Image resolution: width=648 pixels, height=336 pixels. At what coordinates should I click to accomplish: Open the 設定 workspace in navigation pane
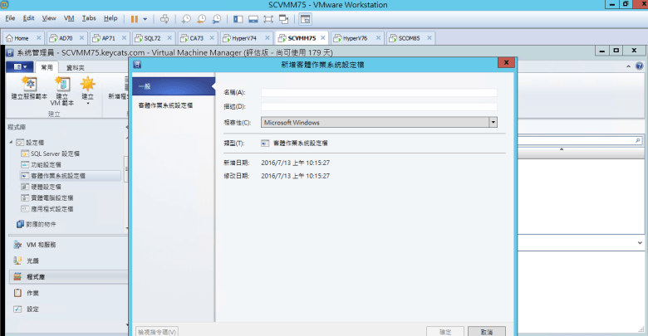(32, 309)
